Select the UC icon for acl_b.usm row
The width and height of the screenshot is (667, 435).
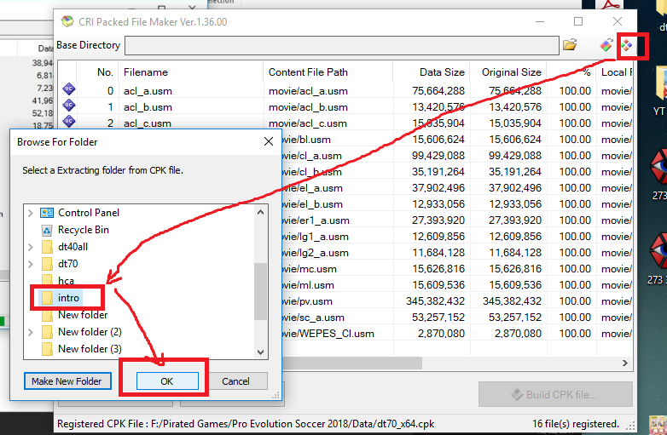coord(69,105)
